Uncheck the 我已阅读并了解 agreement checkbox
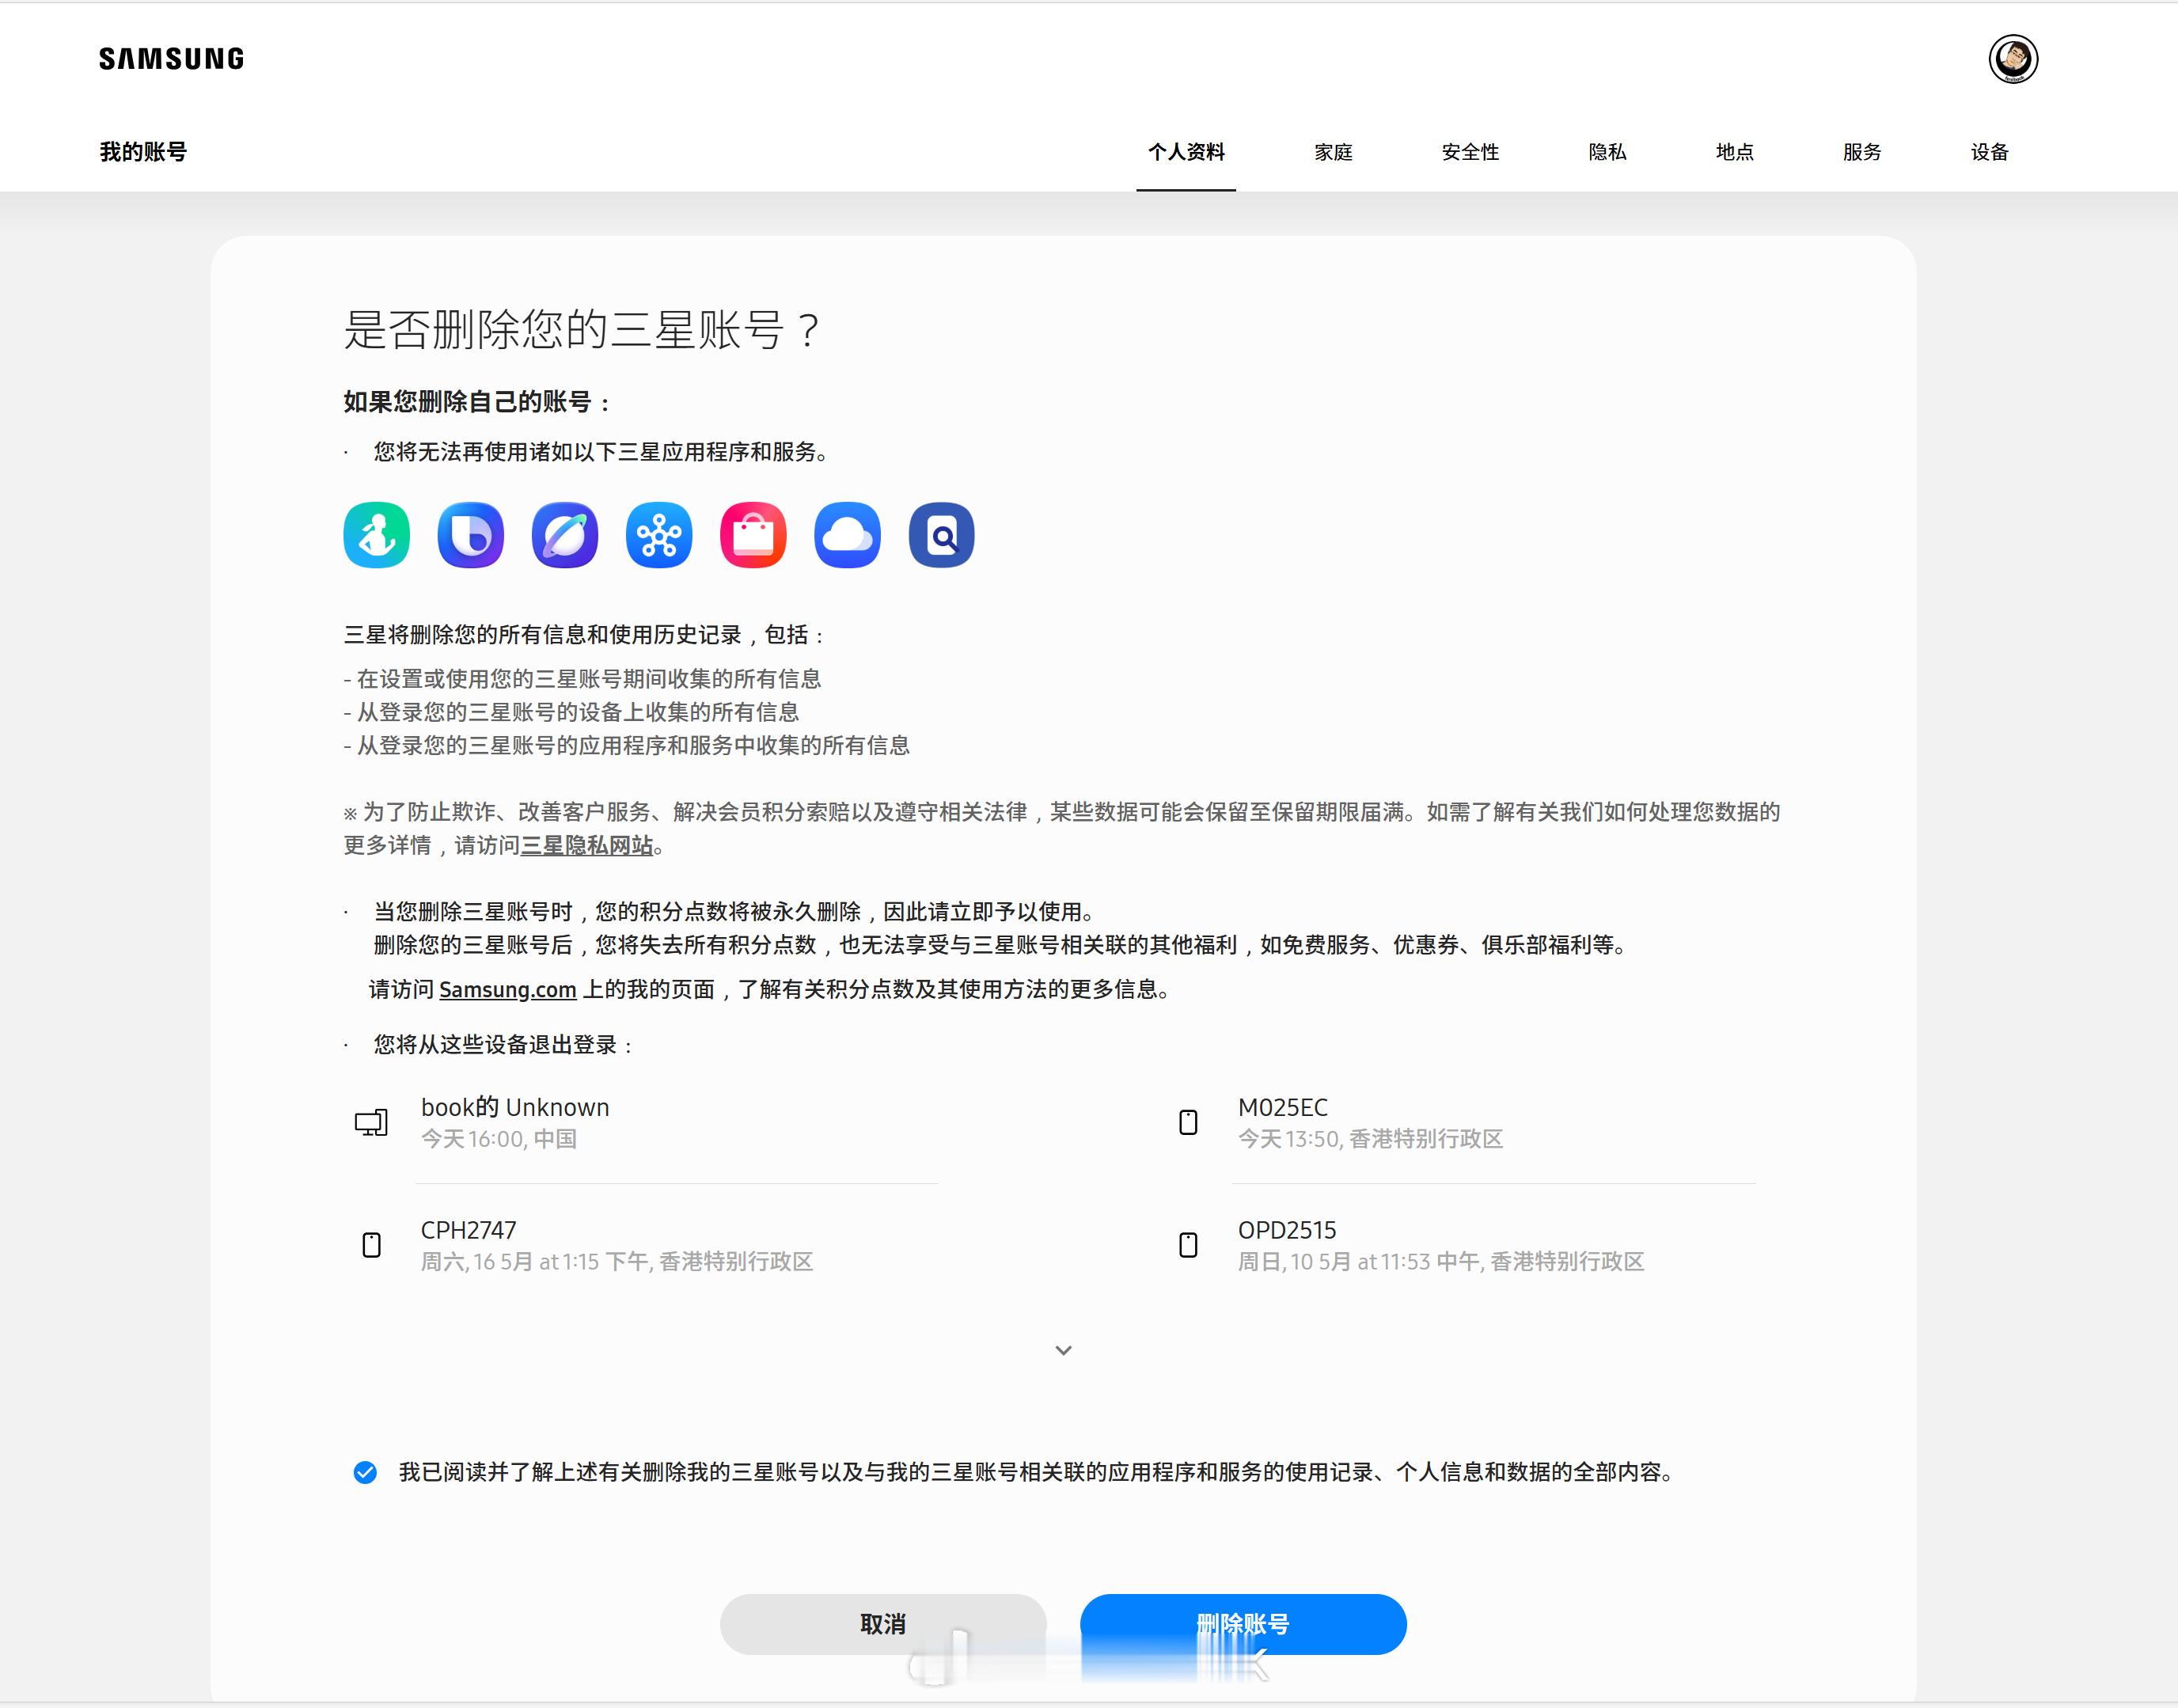Image resolution: width=2178 pixels, height=1708 pixels. (x=365, y=1472)
